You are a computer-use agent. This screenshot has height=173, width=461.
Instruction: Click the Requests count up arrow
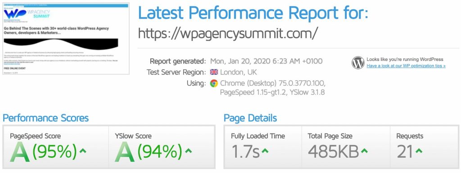pos(419,151)
